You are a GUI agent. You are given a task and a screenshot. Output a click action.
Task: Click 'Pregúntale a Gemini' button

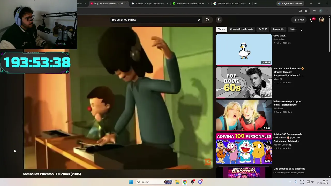[x=290, y=3]
